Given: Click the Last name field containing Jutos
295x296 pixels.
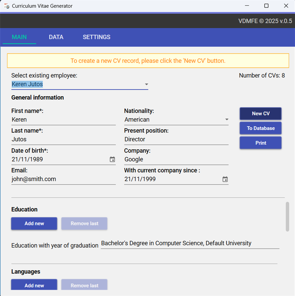Looking at the screenshot, I should pyautogui.click(x=64, y=139).
